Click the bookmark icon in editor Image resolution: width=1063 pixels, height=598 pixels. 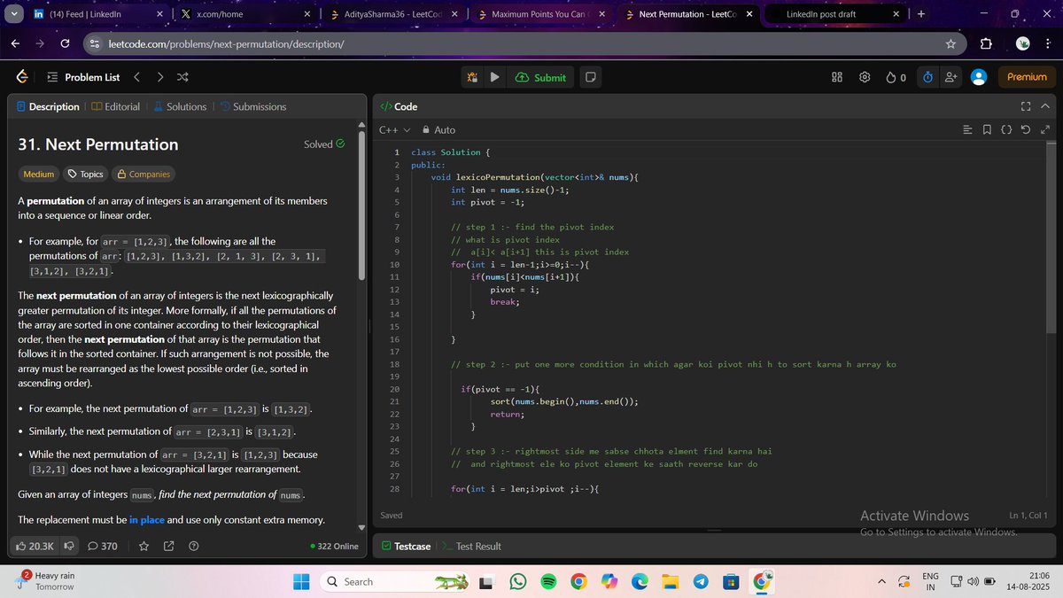988,130
